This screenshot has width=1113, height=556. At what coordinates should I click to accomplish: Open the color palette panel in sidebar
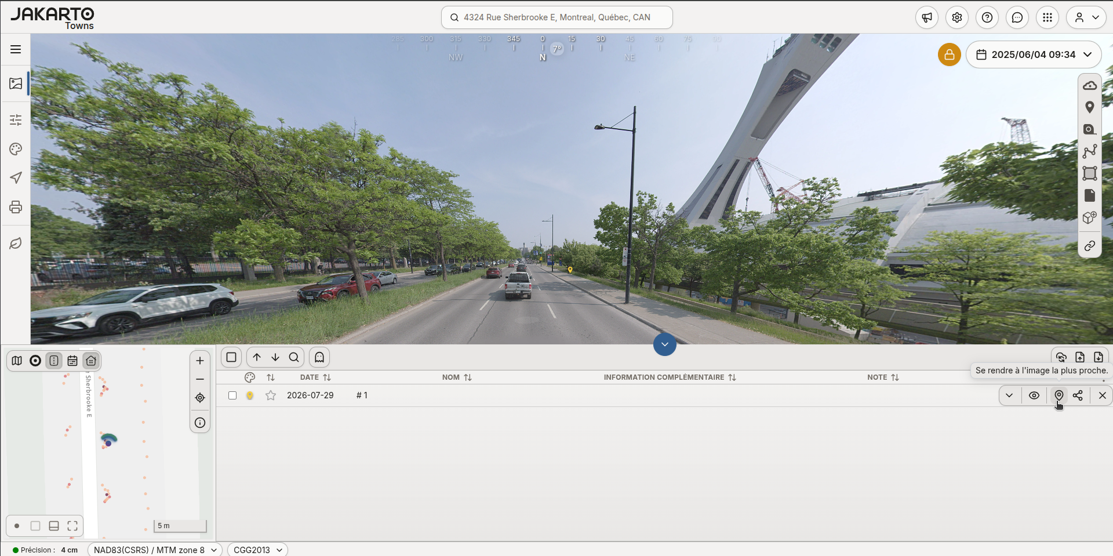16,149
